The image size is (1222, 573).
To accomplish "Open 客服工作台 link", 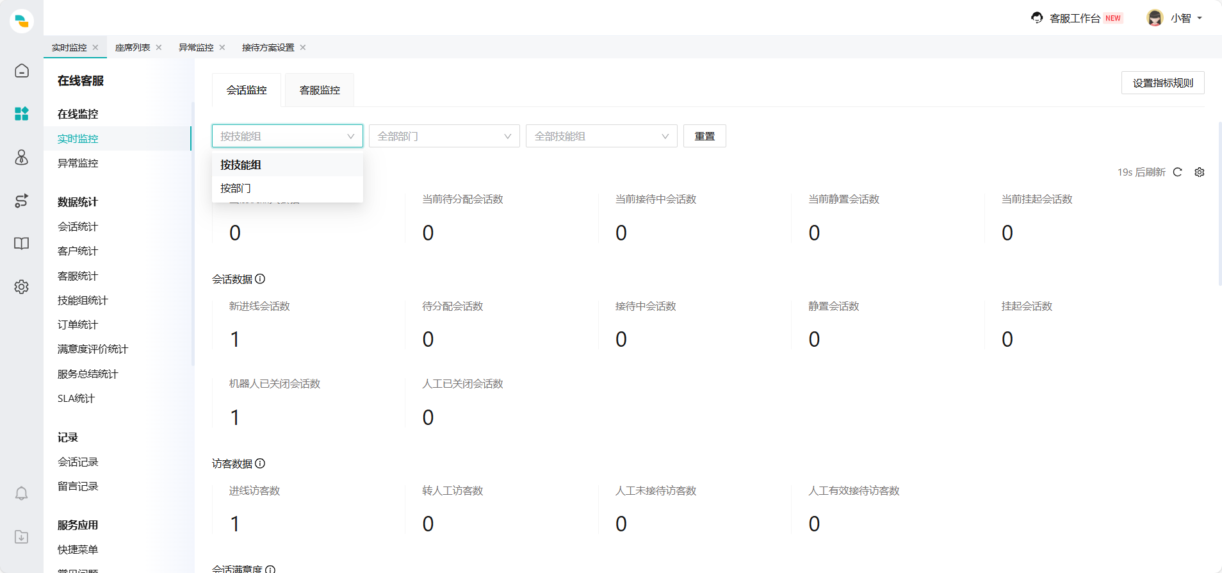I will point(1075,18).
